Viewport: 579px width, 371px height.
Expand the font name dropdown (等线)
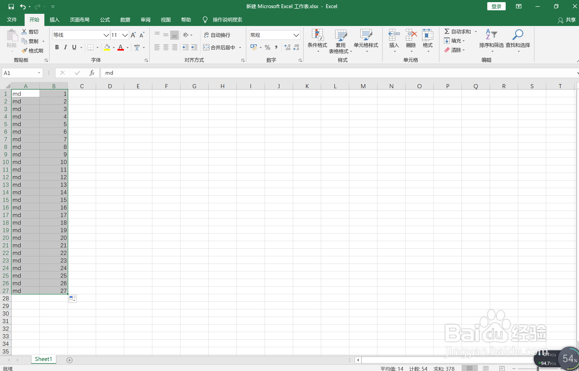pos(106,35)
